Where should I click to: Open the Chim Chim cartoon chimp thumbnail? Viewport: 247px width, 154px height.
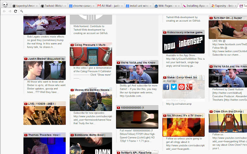228,123
